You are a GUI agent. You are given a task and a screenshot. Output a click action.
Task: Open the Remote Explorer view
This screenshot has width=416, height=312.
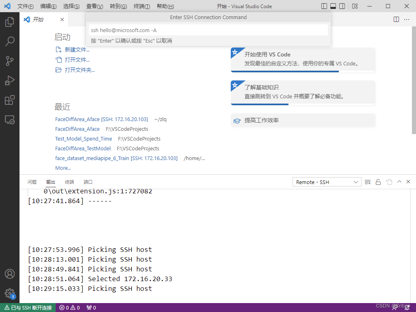pos(10,120)
